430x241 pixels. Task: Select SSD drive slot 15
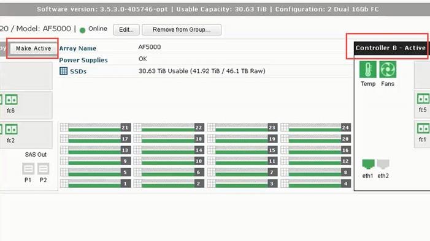242,150
